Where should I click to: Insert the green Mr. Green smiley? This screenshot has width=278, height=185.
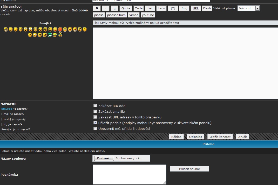50,35
